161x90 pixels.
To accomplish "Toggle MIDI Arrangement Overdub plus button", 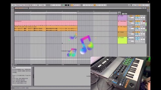I will pos(72,5).
